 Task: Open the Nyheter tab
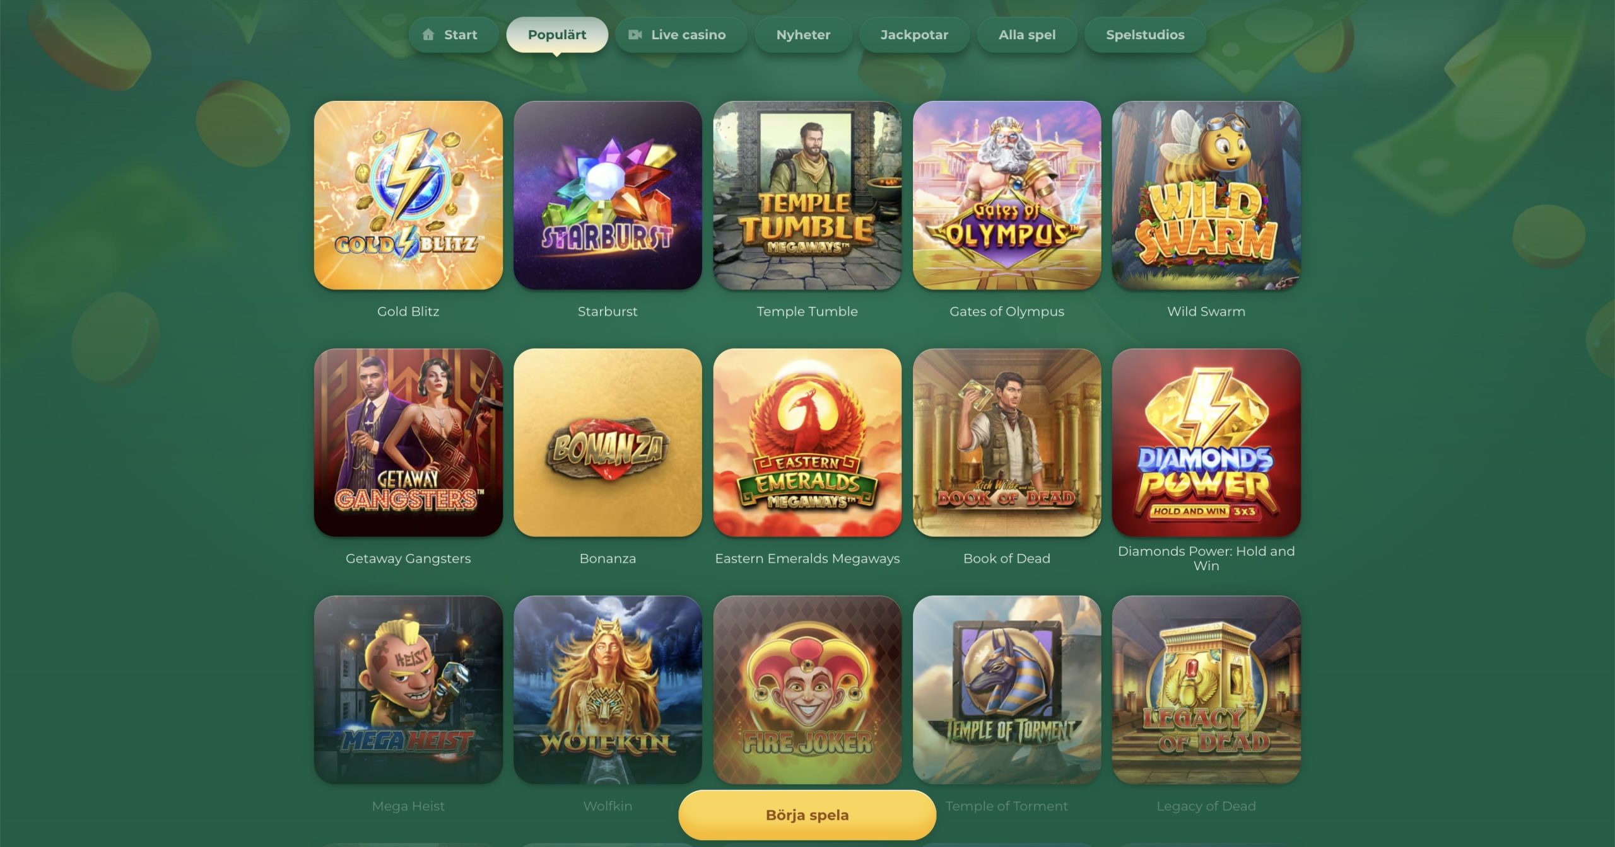(803, 35)
